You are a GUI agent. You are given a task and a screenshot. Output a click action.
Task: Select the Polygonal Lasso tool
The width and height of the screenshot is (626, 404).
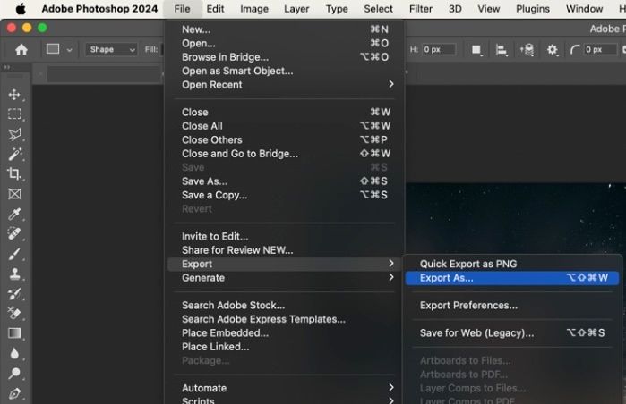click(14, 134)
